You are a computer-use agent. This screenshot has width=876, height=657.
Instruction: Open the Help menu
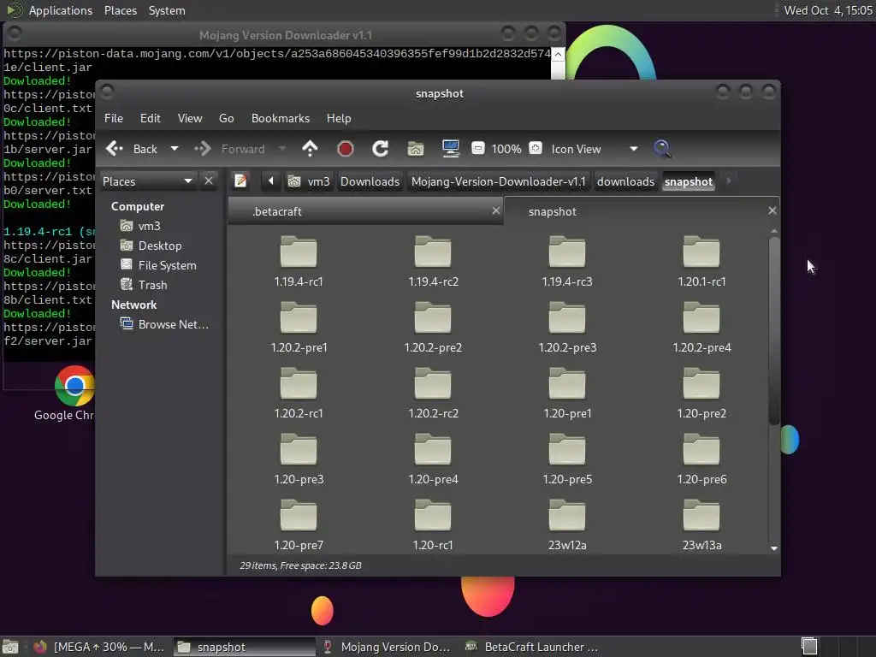coord(339,118)
